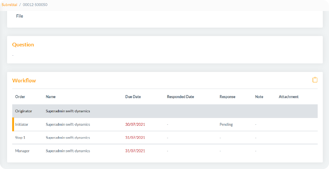Image resolution: width=329 pixels, height=169 pixels.
Task: Click the Note column header
Action: click(259, 97)
